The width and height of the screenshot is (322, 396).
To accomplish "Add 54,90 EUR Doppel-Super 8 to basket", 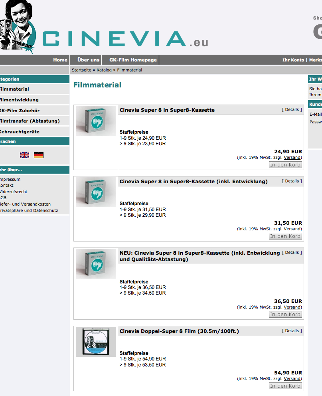I will pyautogui.click(x=285, y=386).
